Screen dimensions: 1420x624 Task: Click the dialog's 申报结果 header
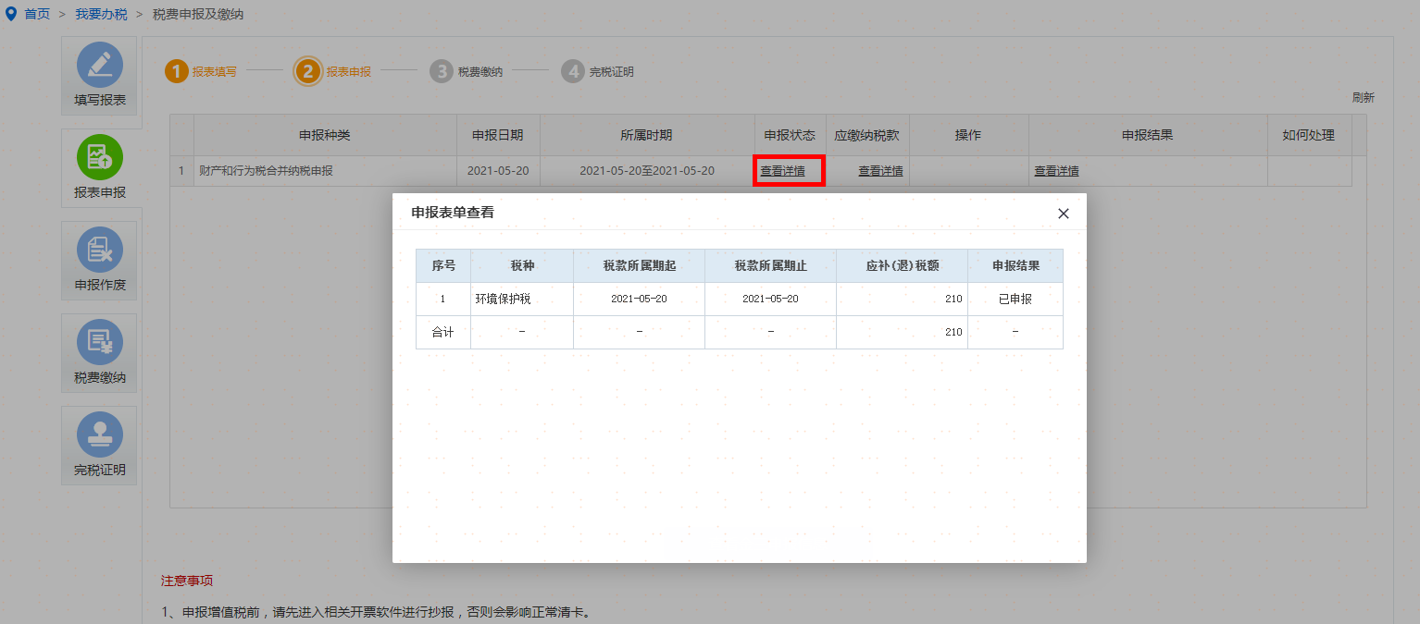1015,265
